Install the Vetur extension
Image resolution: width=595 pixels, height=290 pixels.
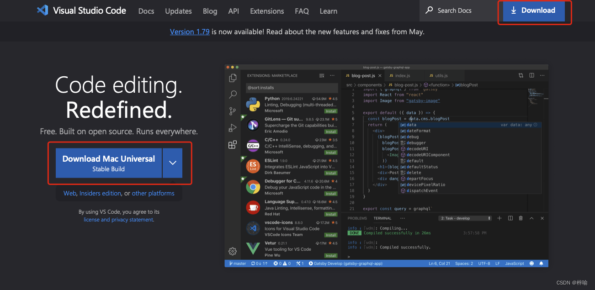pyautogui.click(x=331, y=255)
